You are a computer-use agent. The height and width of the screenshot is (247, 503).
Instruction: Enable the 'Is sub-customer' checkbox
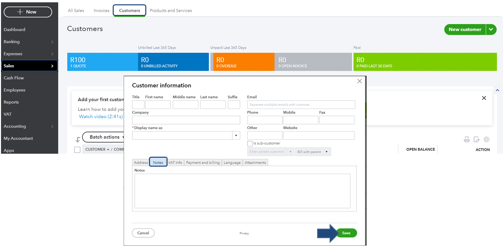point(250,143)
